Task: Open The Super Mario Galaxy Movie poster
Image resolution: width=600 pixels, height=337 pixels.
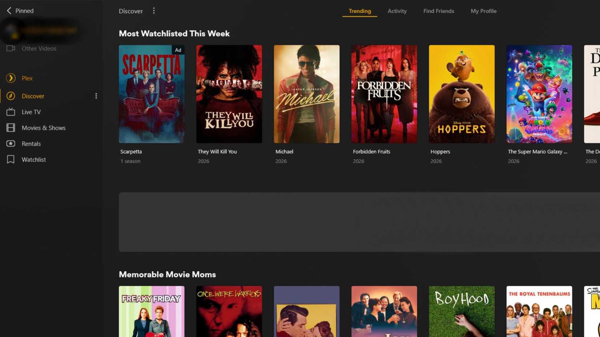Action: coord(539,94)
